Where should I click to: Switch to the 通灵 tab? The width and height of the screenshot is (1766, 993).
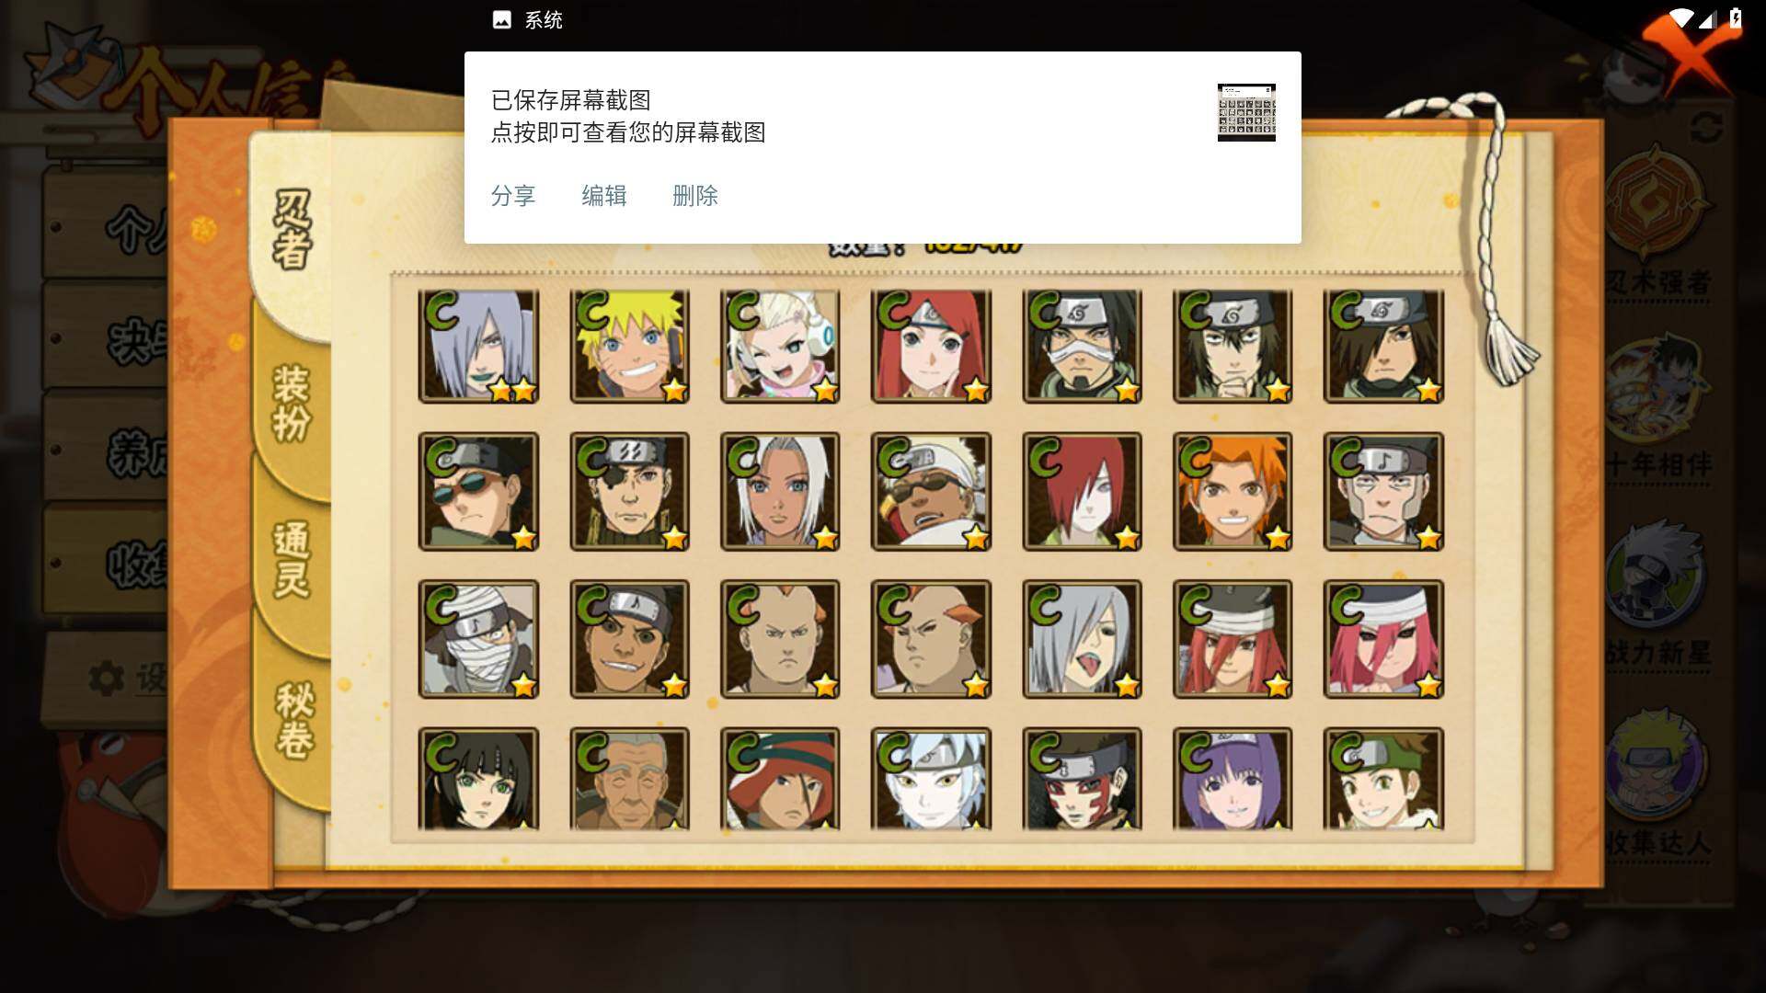[292, 559]
